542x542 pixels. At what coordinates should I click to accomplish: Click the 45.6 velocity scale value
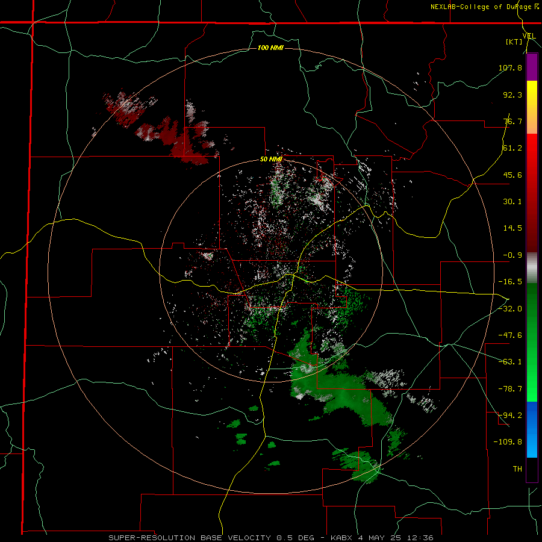pyautogui.click(x=512, y=175)
